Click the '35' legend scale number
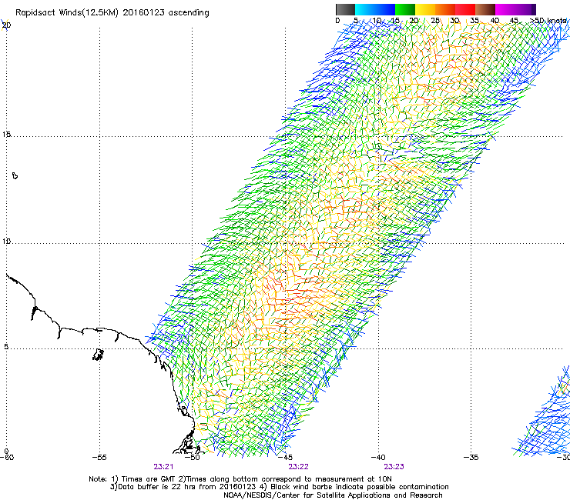This screenshot has height=500, width=570. 474,21
